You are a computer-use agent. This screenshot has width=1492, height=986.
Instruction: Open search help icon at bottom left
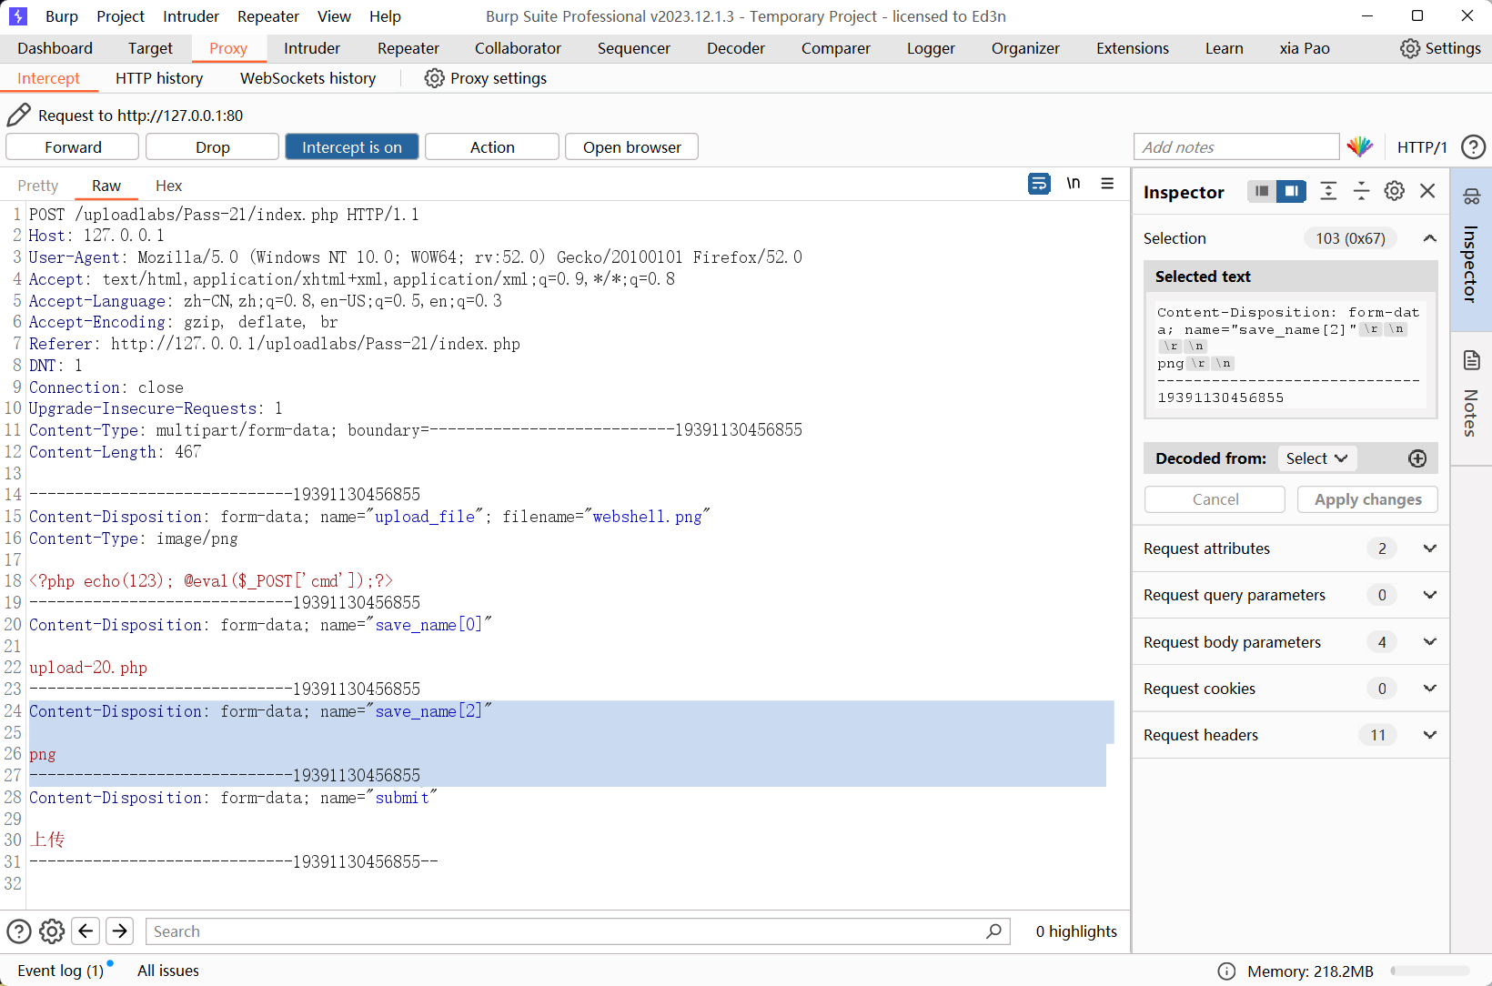point(19,931)
